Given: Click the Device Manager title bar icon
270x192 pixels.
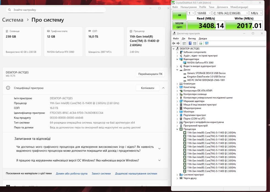Looking at the screenshot, I should pyautogui.click(x=174, y=33).
